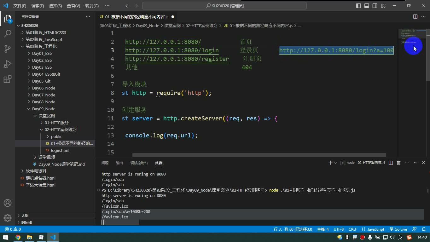Click the editor horizontal scrollbar
The image size is (430, 242).
pyautogui.click(x=259, y=155)
